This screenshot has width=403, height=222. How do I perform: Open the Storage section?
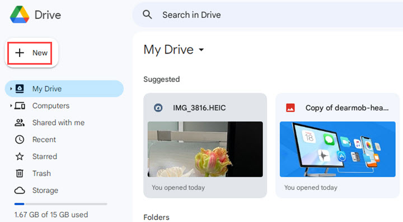click(x=45, y=191)
